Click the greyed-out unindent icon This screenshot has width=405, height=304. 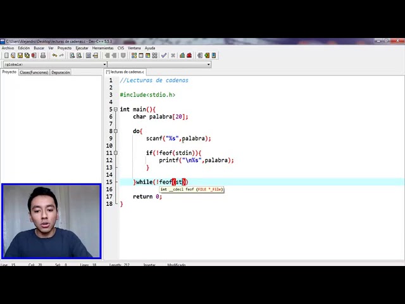[114, 55]
